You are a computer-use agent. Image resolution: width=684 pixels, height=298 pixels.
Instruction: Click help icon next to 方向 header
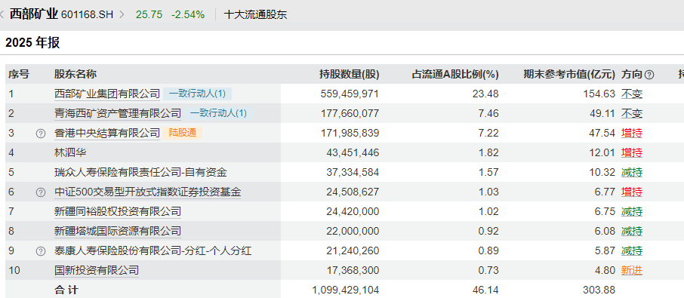click(649, 75)
